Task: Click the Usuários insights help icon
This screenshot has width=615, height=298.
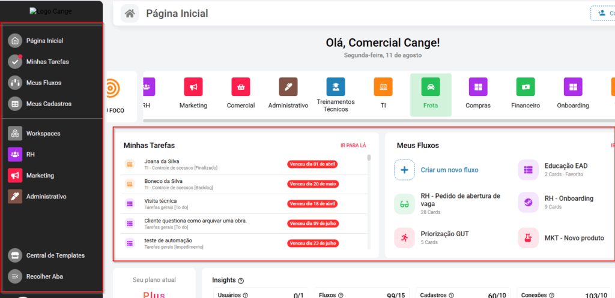Action: (x=245, y=295)
